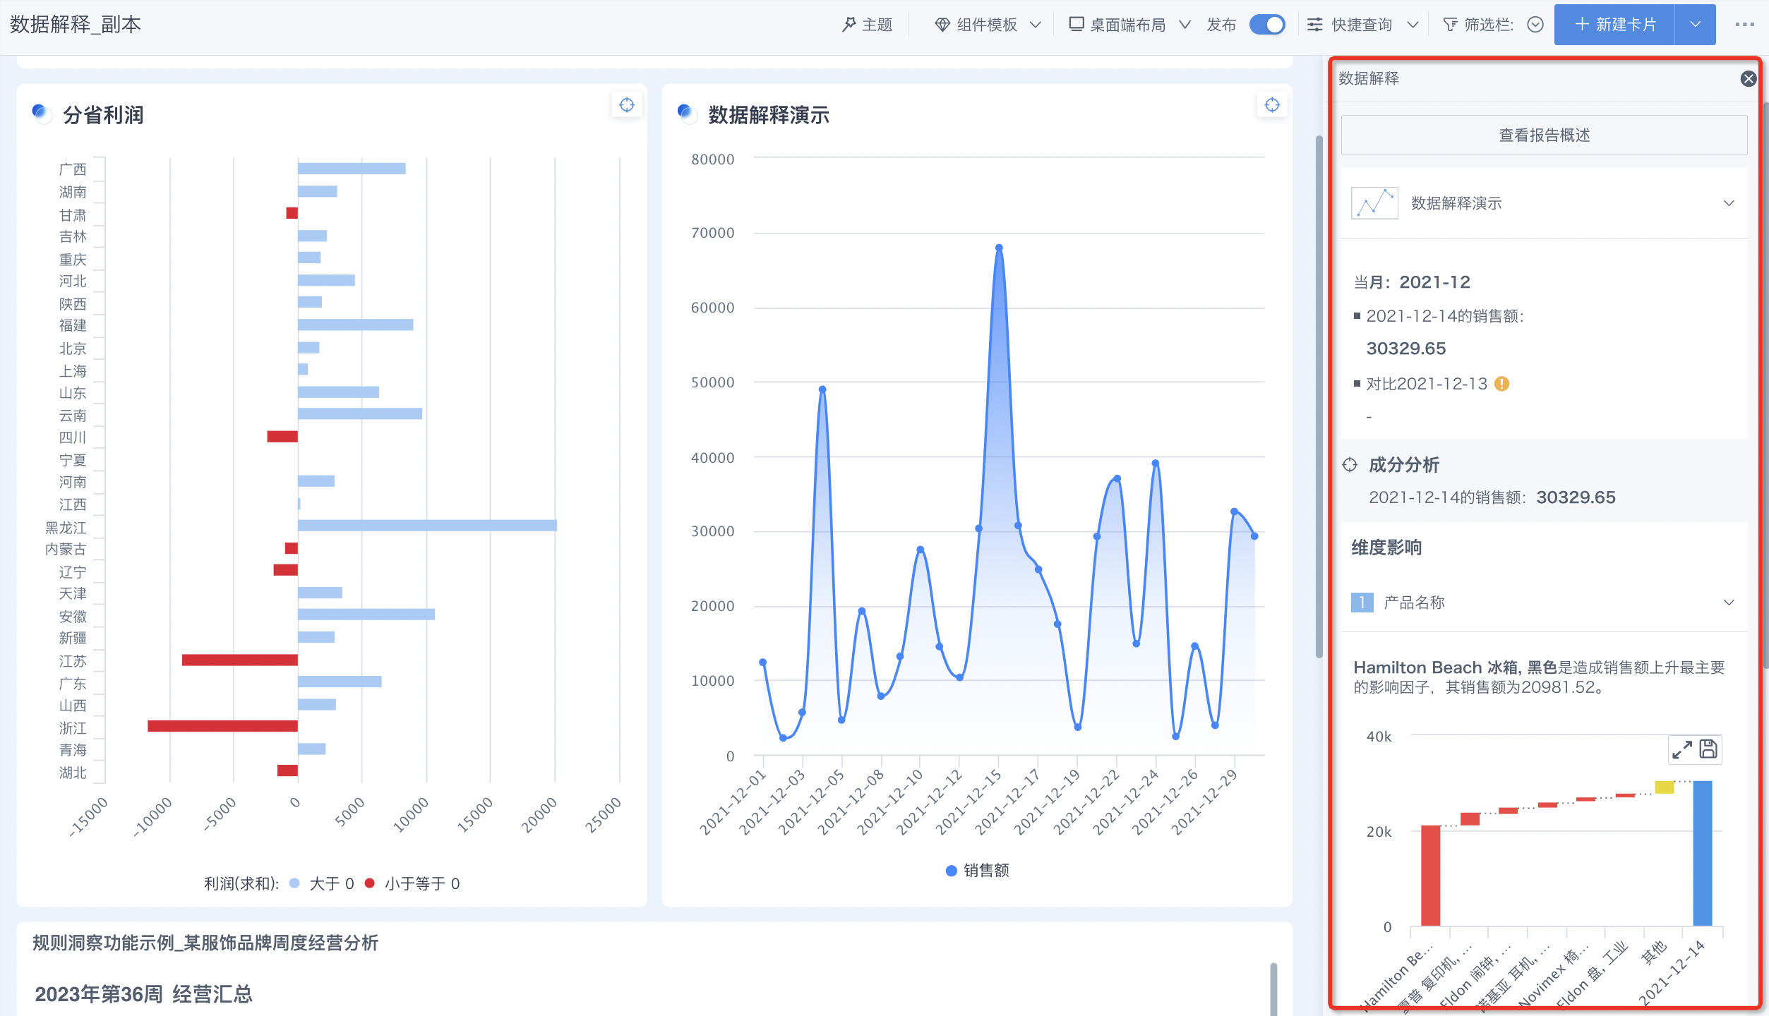Click the save icon on waterfall chart
This screenshot has width=1769, height=1016.
[1708, 749]
